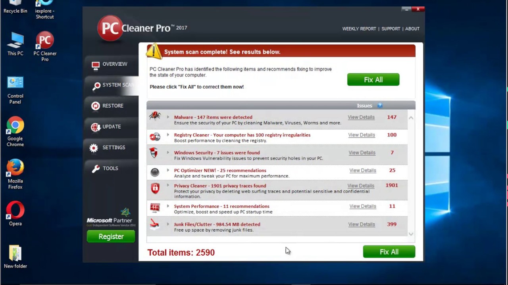508x285 pixels.
Task: Click the Malware spider icon
Action: click(155, 116)
